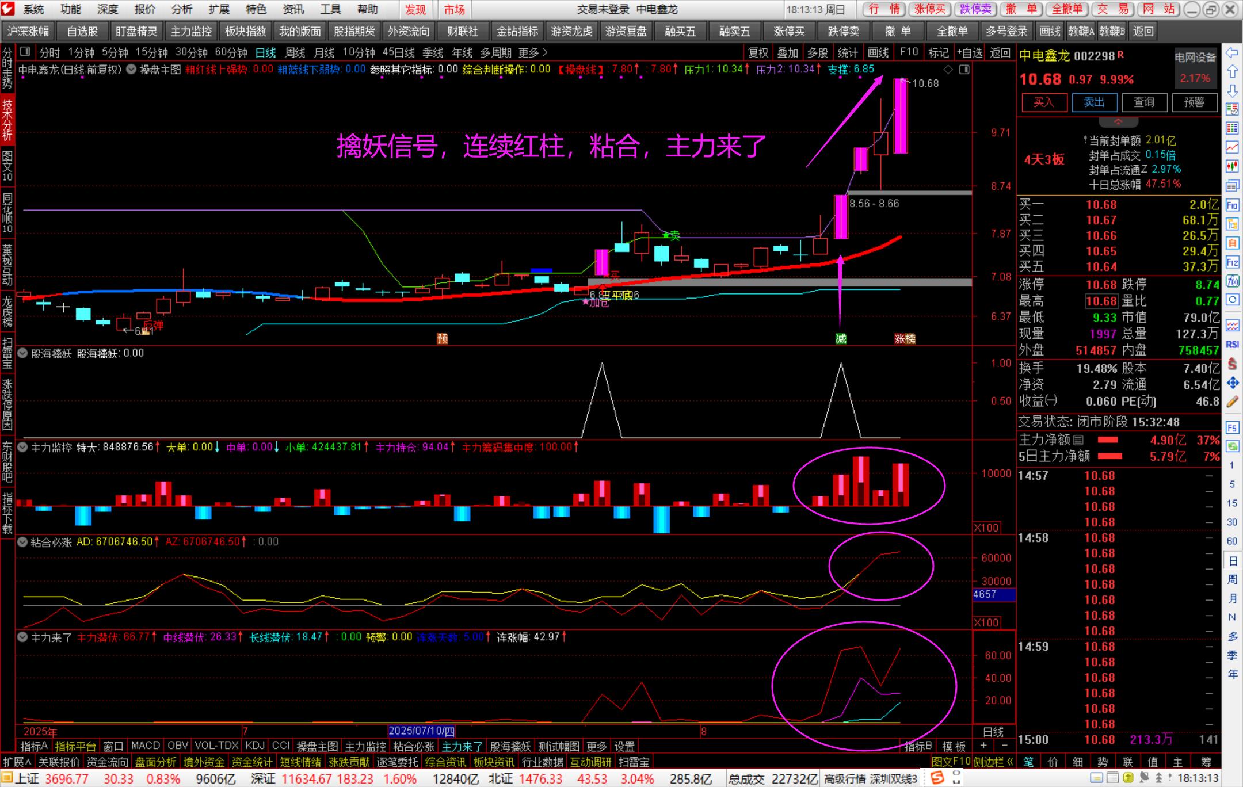The image size is (1243, 787).
Task: Open the 更多 indicator tabs menu
Action: 596,746
